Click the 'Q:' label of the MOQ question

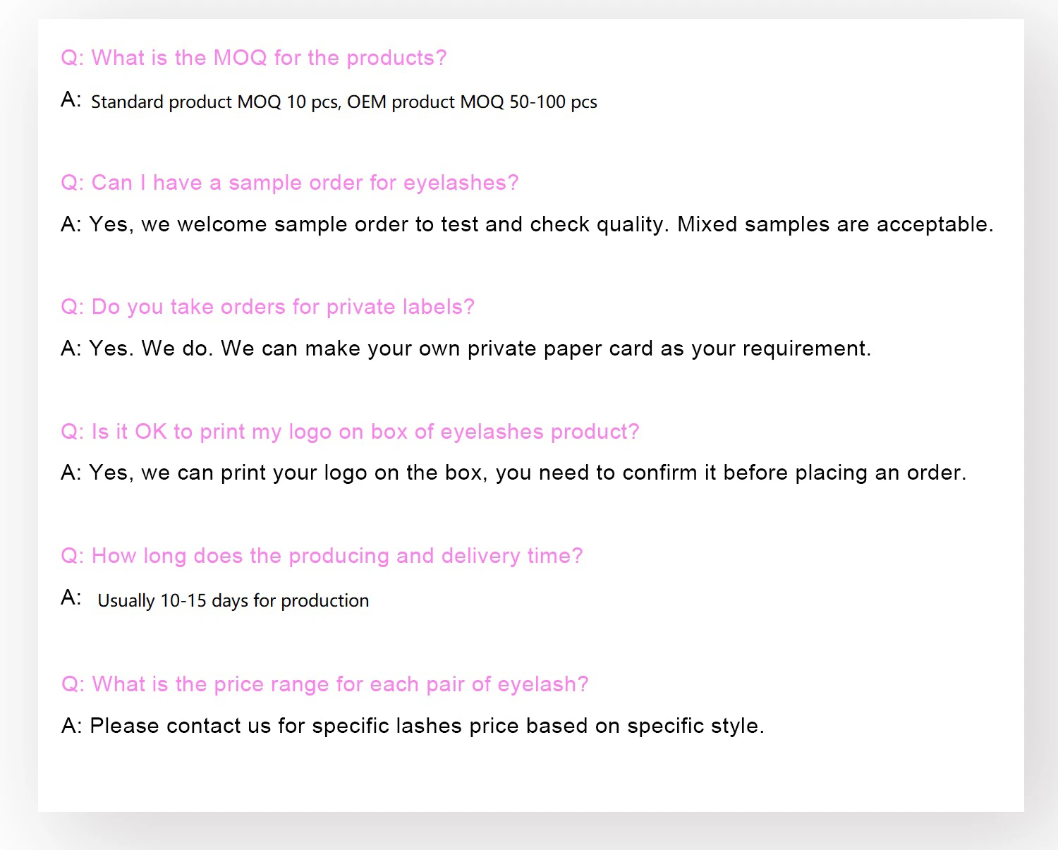point(73,58)
